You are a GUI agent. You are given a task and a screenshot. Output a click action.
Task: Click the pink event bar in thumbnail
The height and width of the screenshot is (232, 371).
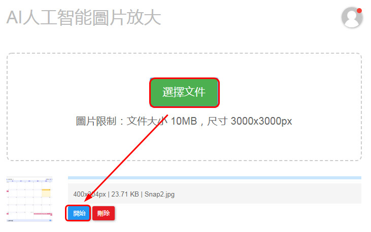pyautogui.click(x=43, y=214)
